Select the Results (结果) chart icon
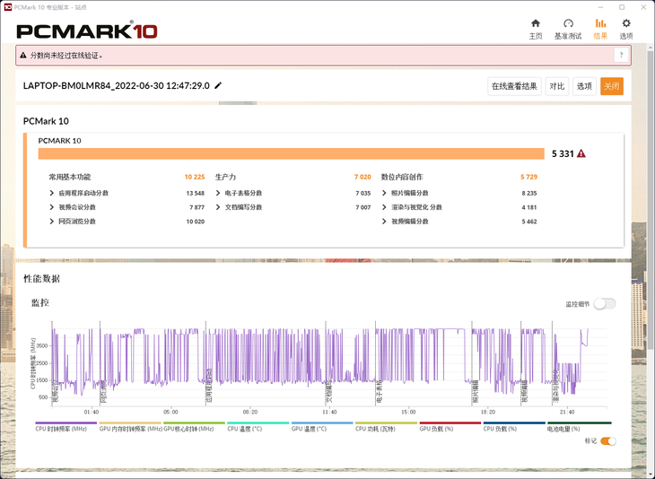The height and width of the screenshot is (479, 655). point(600,24)
